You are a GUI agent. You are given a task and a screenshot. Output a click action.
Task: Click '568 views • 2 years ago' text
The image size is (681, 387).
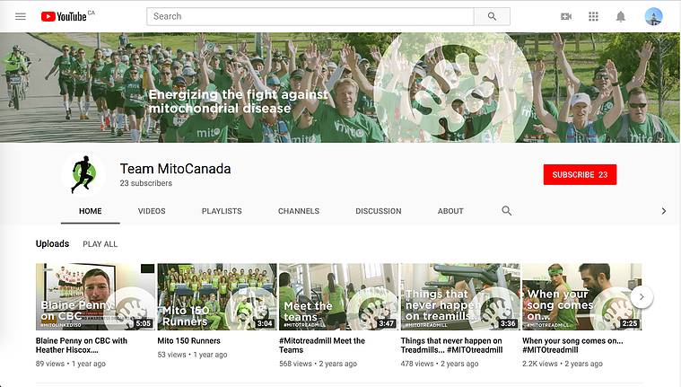click(x=318, y=364)
